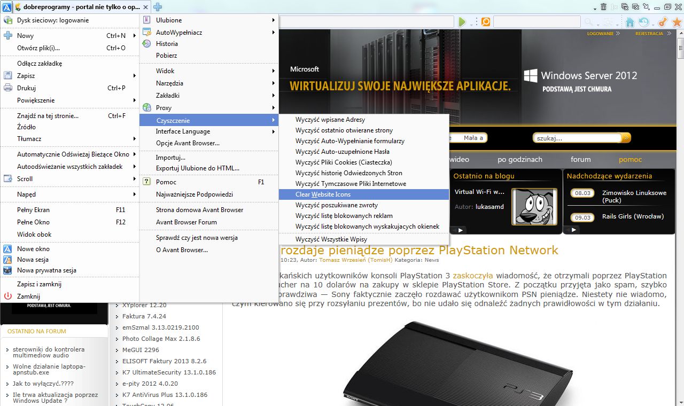Viewport: 684px width, 406px height.
Task: Expand the Interface Language submenu
Action: point(209,131)
